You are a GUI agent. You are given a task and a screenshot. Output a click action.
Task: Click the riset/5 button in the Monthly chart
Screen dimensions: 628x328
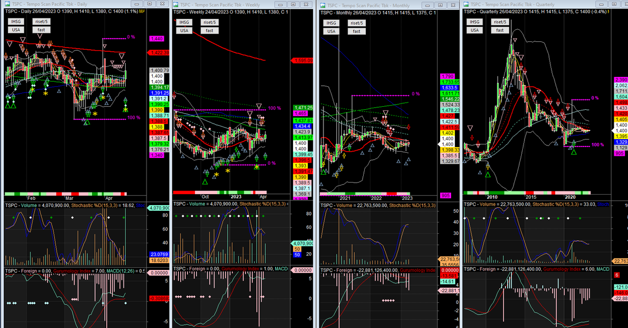(356, 23)
